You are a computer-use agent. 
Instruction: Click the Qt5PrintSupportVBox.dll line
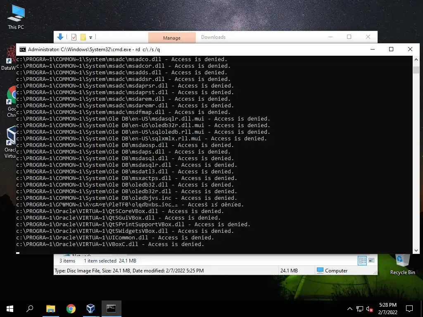[x=133, y=224]
